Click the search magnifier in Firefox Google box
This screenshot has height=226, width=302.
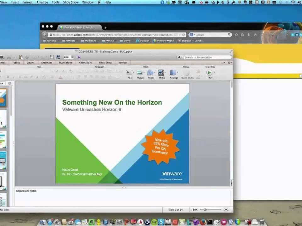229,35
